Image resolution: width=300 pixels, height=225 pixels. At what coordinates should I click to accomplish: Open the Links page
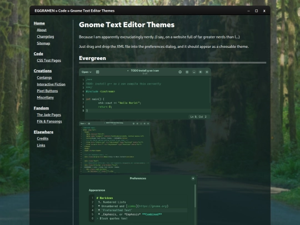[41, 145]
